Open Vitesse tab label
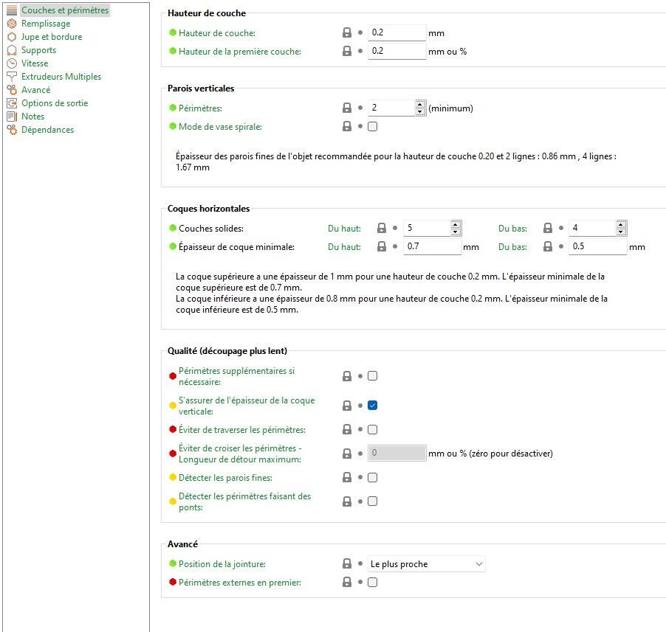This screenshot has height=632, width=666. (x=35, y=63)
